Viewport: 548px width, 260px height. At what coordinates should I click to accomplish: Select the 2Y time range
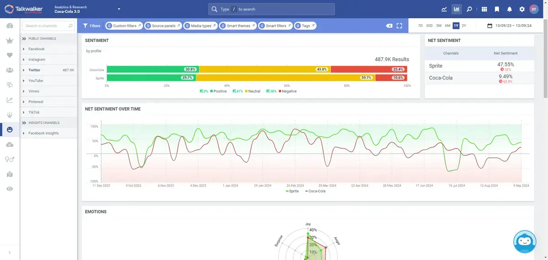coord(464,26)
